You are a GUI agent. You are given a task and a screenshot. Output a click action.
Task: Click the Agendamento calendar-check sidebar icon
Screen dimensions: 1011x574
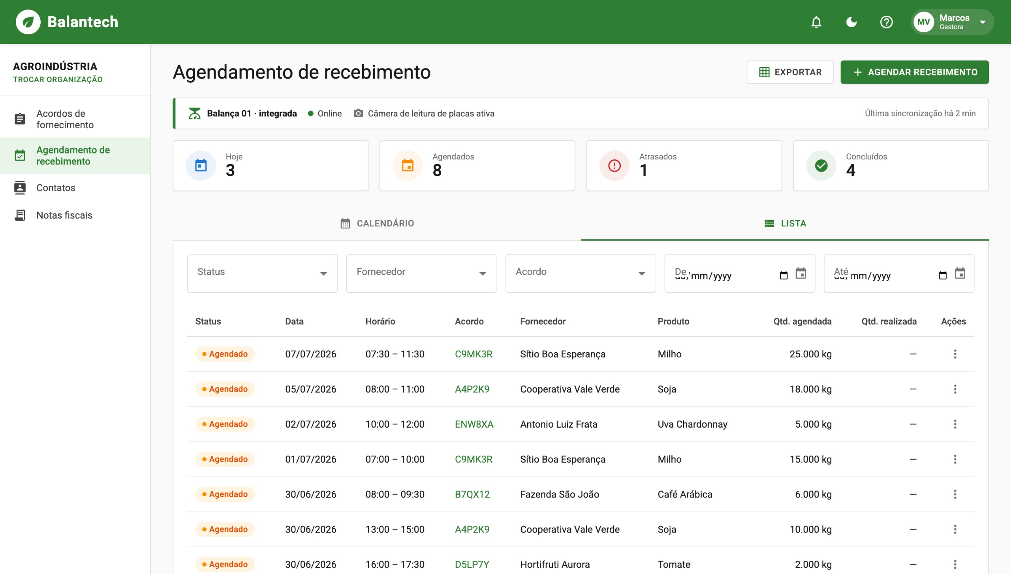click(x=20, y=155)
